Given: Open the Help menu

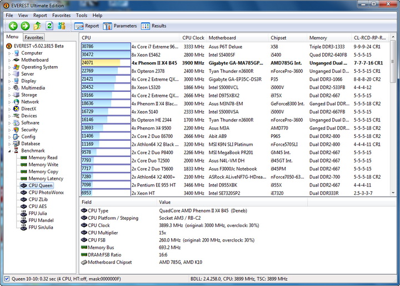Looking at the screenshot, I should [x=97, y=16].
